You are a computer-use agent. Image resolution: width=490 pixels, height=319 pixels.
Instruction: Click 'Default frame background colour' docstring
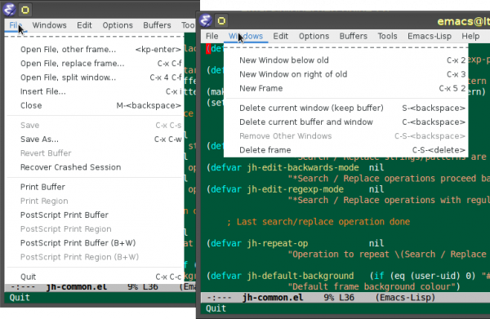[x=372, y=286]
